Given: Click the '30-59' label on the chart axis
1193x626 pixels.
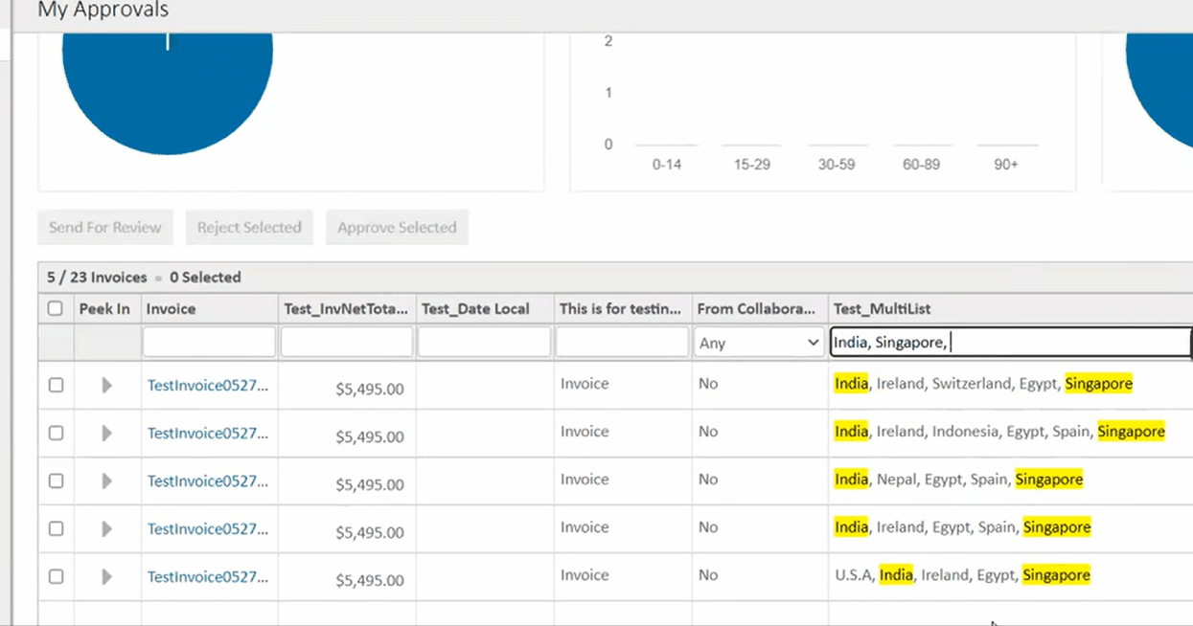Looking at the screenshot, I should pyautogui.click(x=837, y=165).
